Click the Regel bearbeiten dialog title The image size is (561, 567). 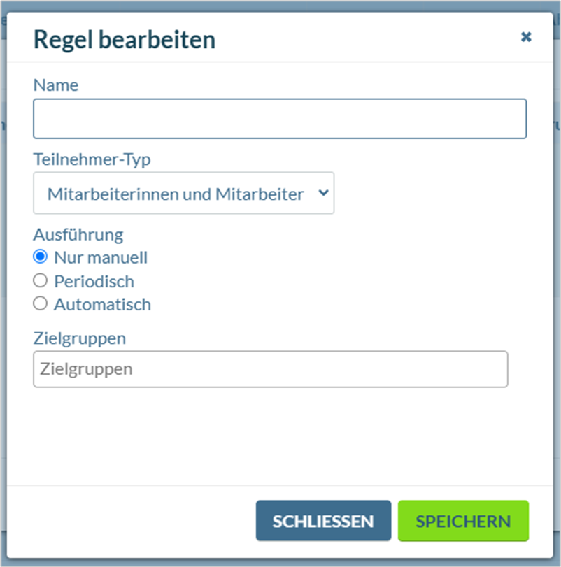pos(125,39)
